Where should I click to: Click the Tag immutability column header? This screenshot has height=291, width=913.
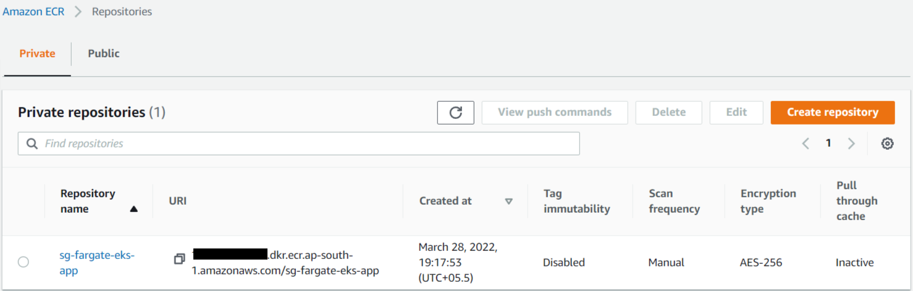[x=577, y=201]
